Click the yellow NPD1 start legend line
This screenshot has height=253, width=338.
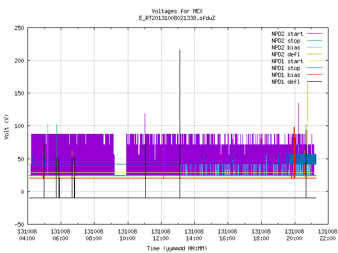tap(314, 61)
